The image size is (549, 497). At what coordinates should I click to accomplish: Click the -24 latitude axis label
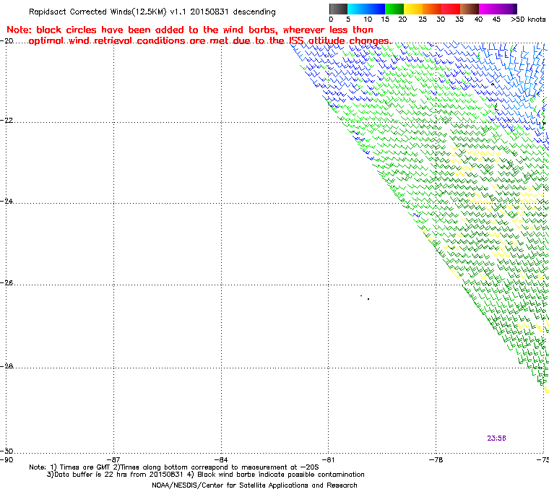[7, 201]
